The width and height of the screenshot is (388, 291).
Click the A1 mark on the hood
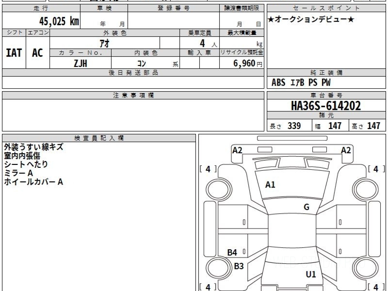click(270, 185)
